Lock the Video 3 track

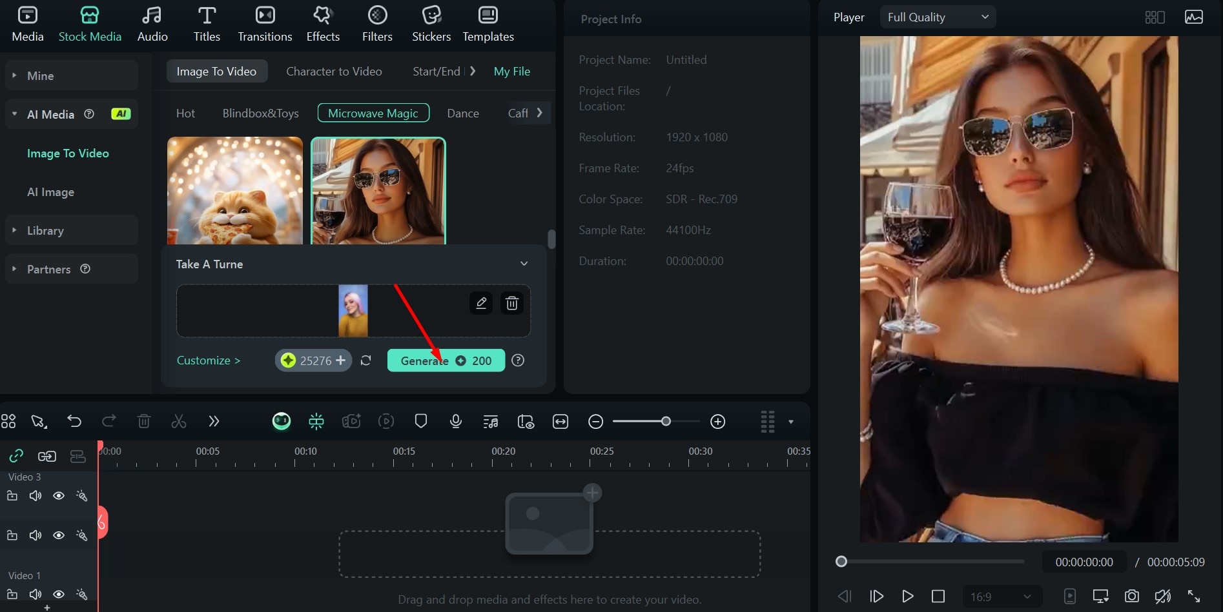pyautogui.click(x=12, y=496)
